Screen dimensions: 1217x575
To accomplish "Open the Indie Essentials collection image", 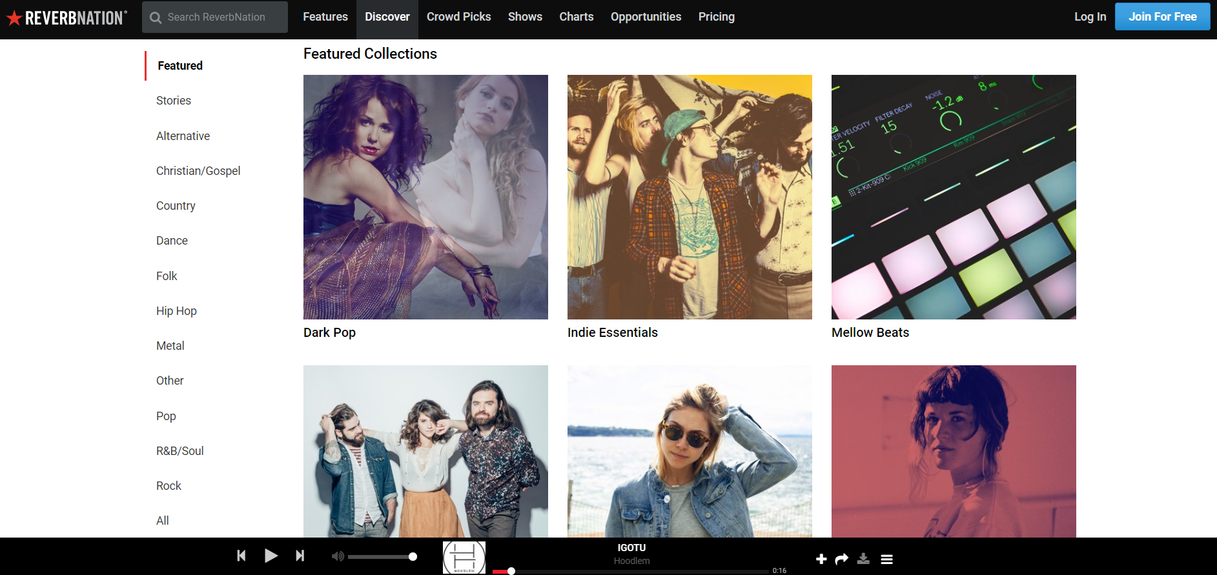I will click(690, 197).
